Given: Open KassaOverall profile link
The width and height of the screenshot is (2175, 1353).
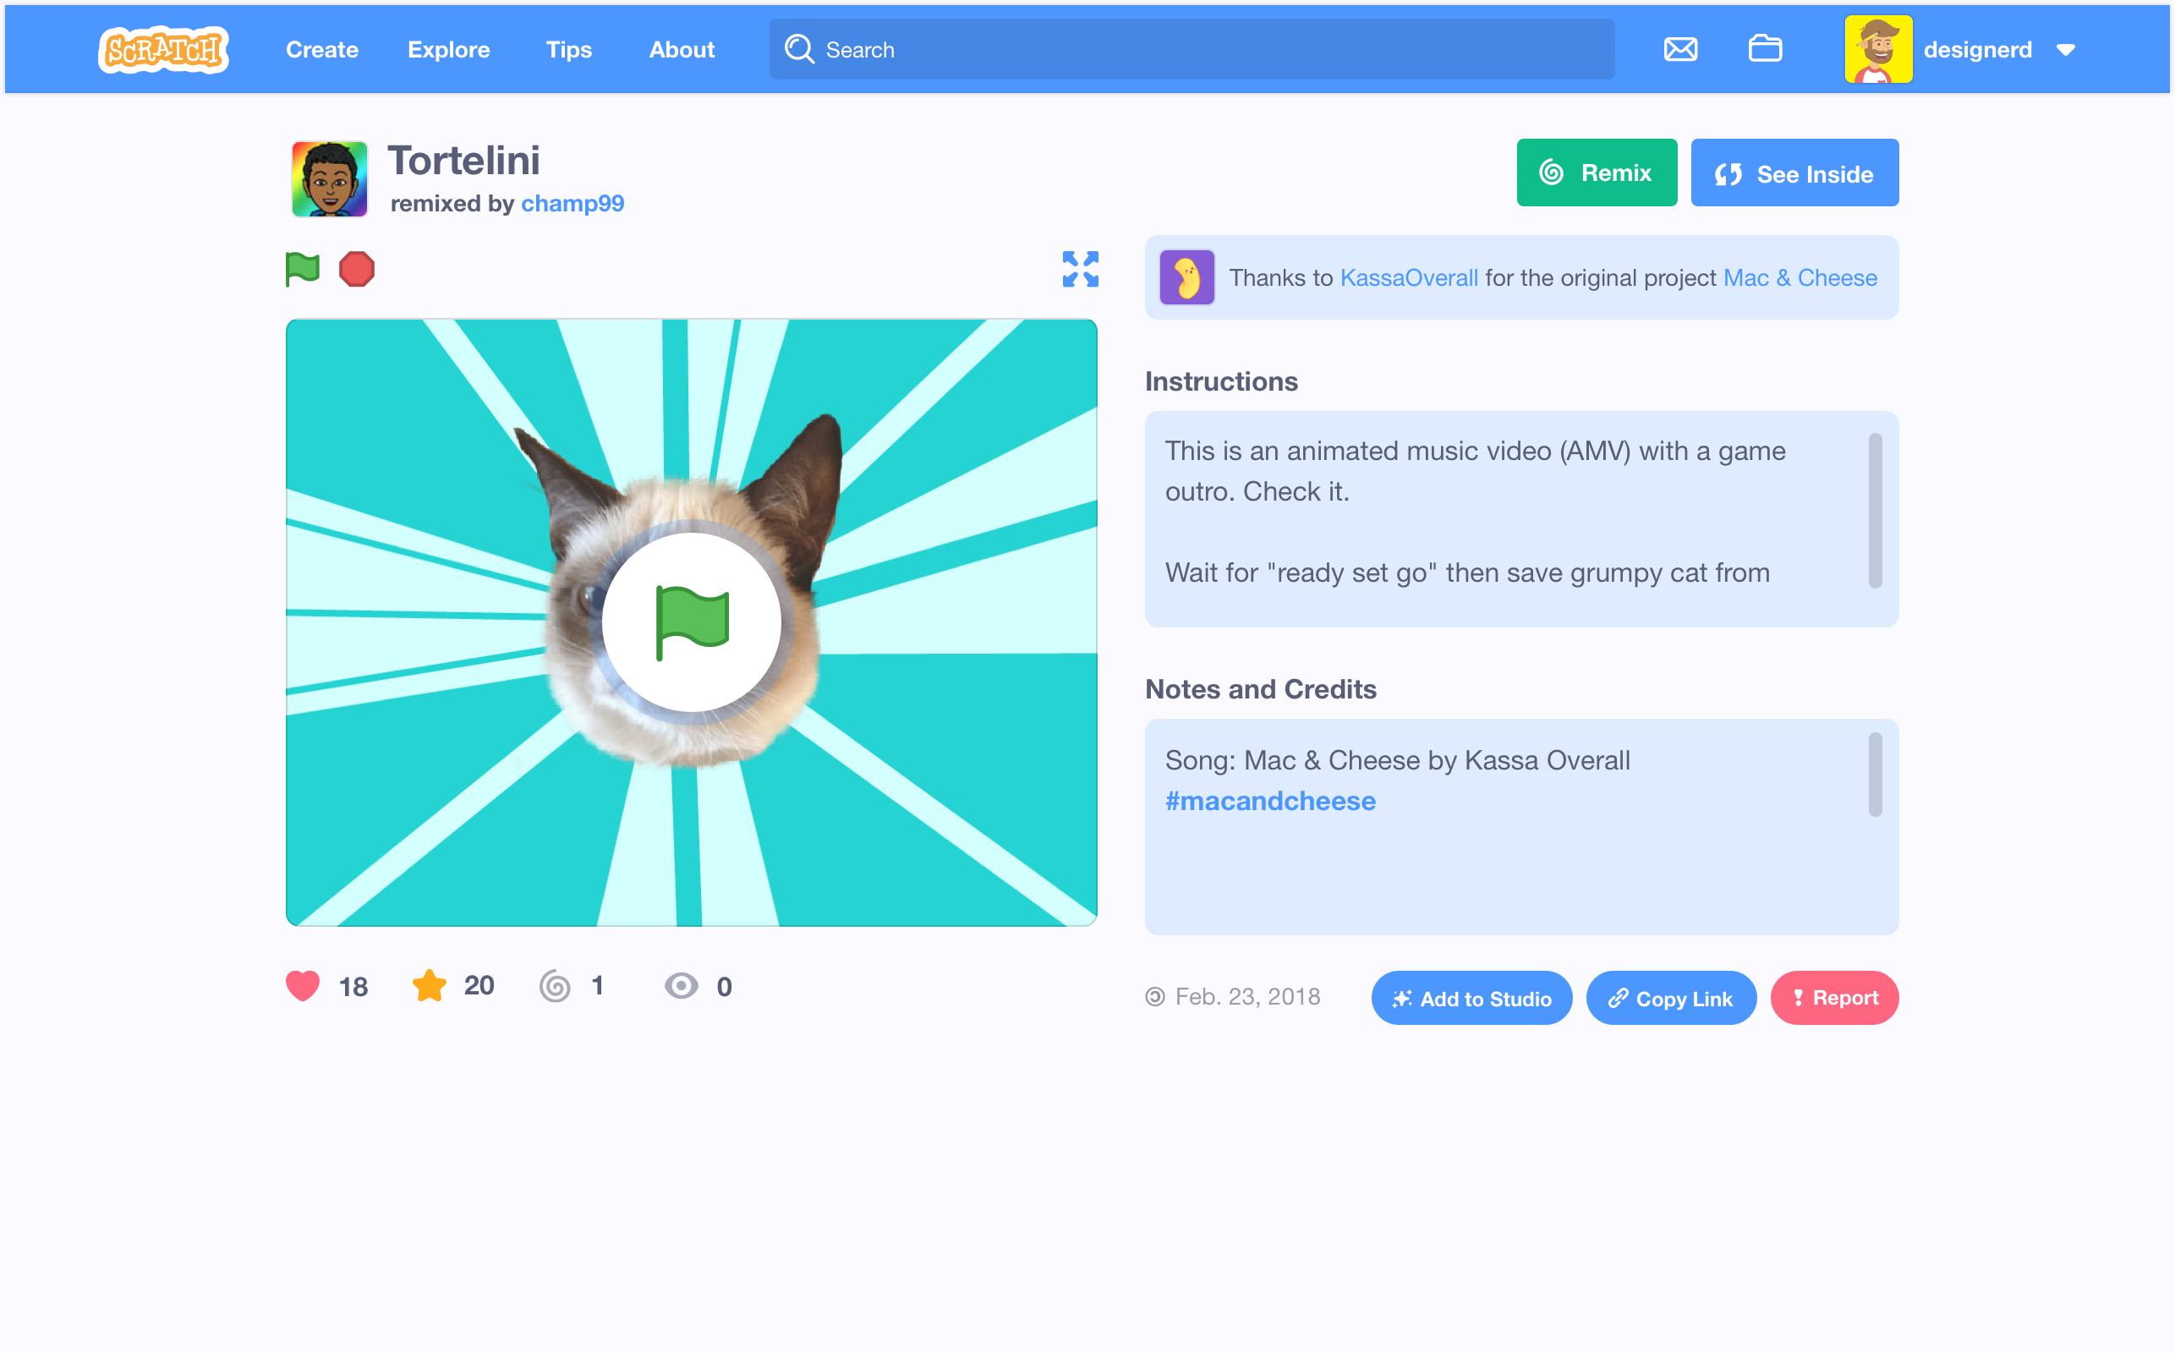Looking at the screenshot, I should click(1408, 278).
